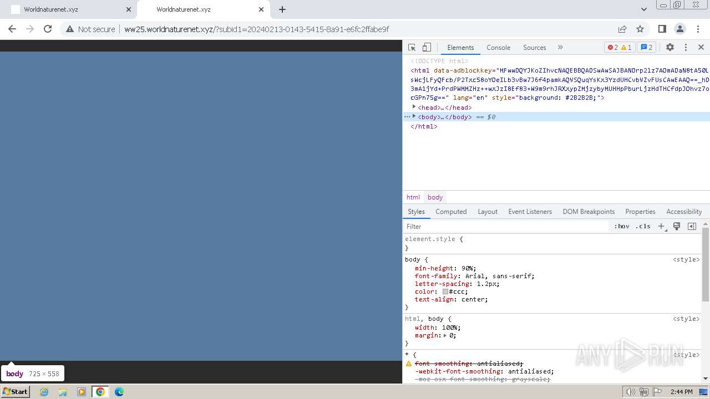
Task: Bookmark this tab star icon
Action: [x=640, y=29]
